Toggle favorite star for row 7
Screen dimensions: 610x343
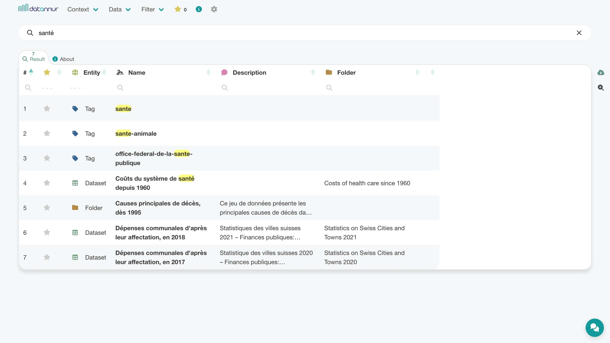(47, 257)
